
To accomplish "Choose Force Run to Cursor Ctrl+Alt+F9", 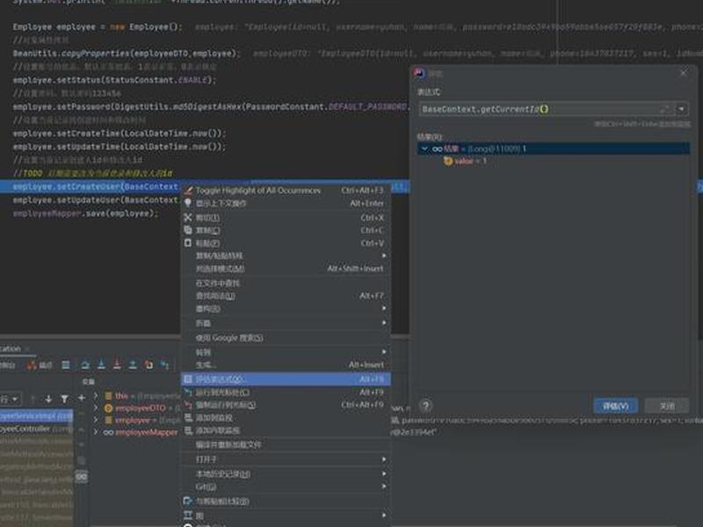I will (x=286, y=405).
